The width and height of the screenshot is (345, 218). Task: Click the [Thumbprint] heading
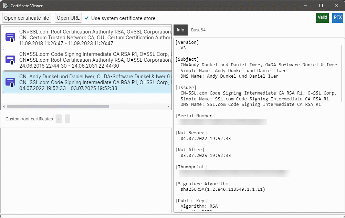point(191,167)
